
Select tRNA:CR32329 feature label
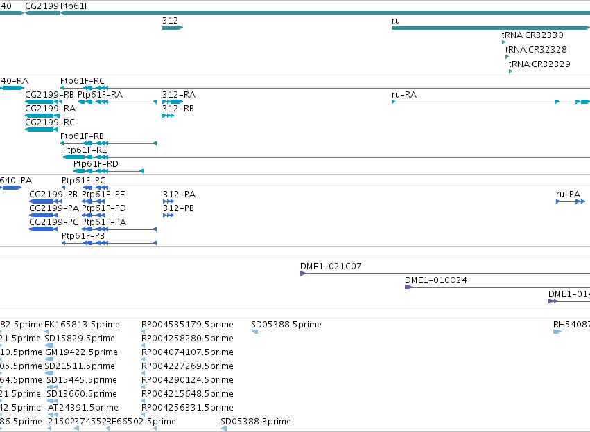tap(539, 64)
